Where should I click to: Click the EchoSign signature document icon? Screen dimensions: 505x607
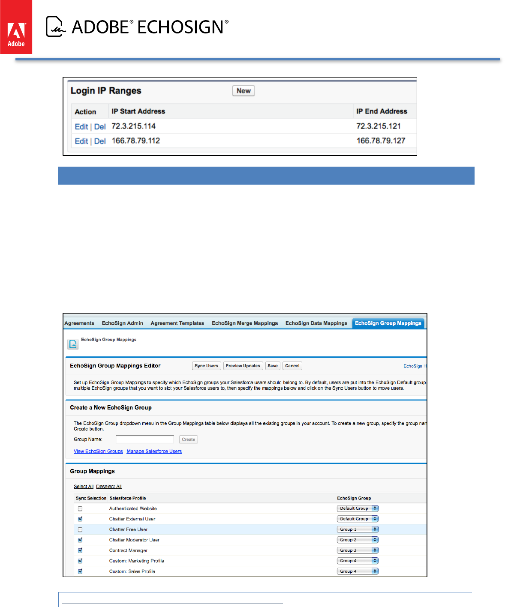point(56,27)
